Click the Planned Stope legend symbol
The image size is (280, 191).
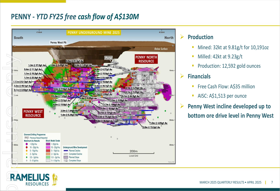click(66, 157)
